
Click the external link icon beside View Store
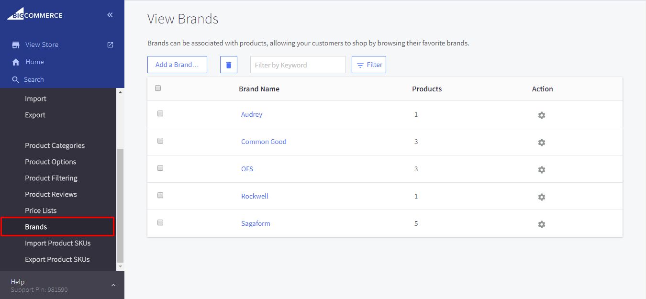coord(110,44)
